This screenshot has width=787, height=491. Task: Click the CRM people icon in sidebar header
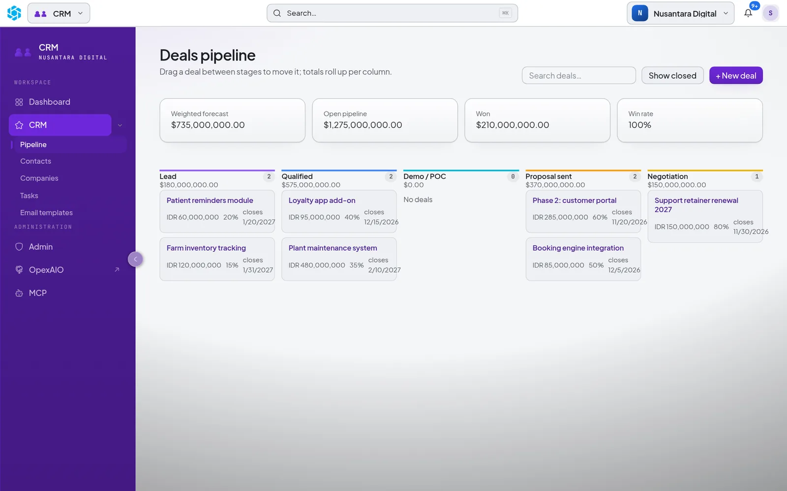tap(23, 52)
